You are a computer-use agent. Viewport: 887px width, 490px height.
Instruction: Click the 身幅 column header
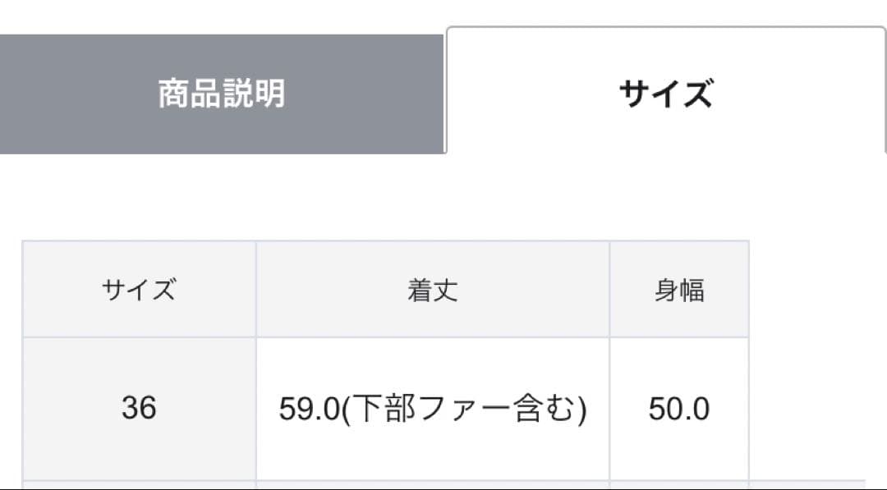[678, 289]
